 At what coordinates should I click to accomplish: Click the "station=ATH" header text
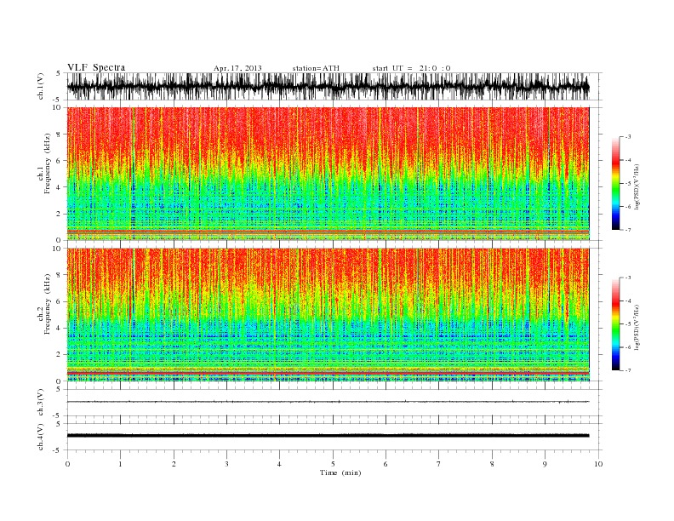(316, 68)
